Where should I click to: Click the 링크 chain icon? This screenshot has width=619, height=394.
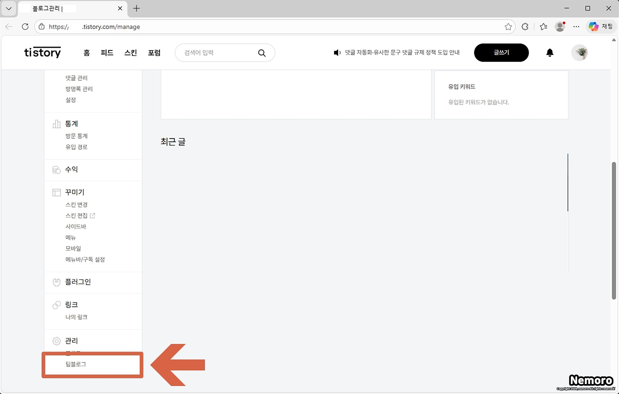click(57, 305)
